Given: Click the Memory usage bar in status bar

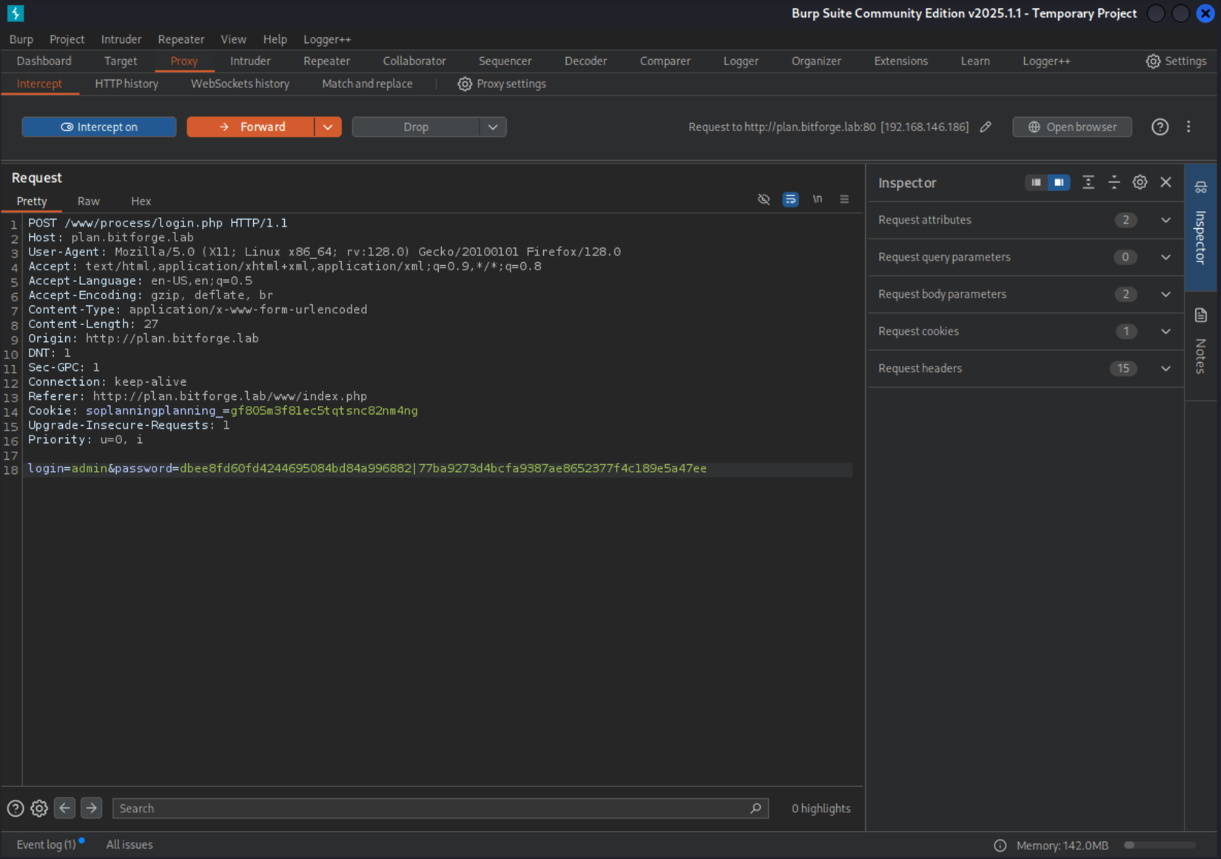Looking at the screenshot, I should point(1160,845).
